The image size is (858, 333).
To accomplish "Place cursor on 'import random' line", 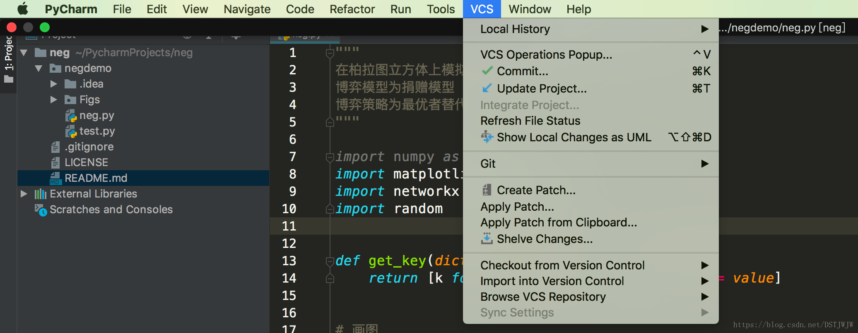I will click(x=389, y=209).
